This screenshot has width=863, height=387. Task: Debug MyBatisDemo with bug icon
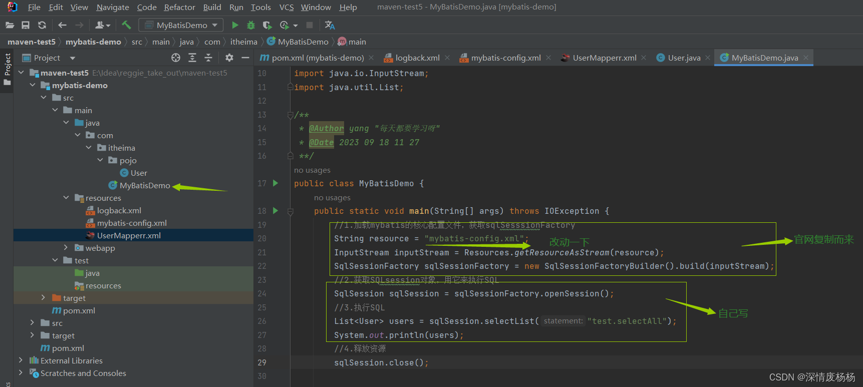[251, 25]
